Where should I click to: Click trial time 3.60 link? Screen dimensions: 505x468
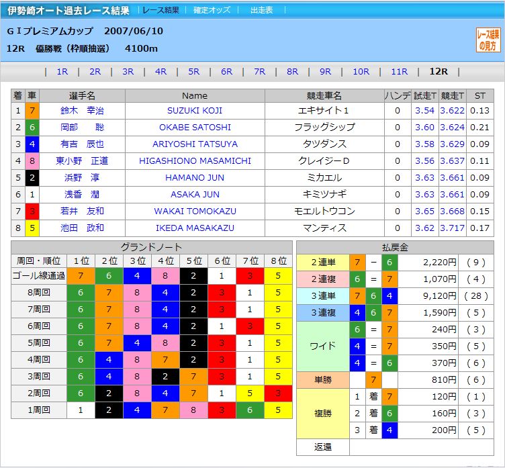pos(424,128)
